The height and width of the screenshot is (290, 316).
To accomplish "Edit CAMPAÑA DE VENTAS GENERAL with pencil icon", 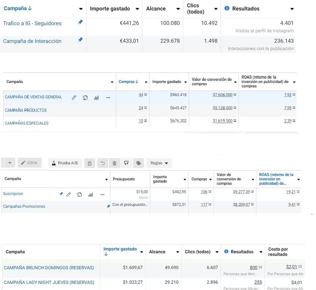I will click(x=74, y=98).
